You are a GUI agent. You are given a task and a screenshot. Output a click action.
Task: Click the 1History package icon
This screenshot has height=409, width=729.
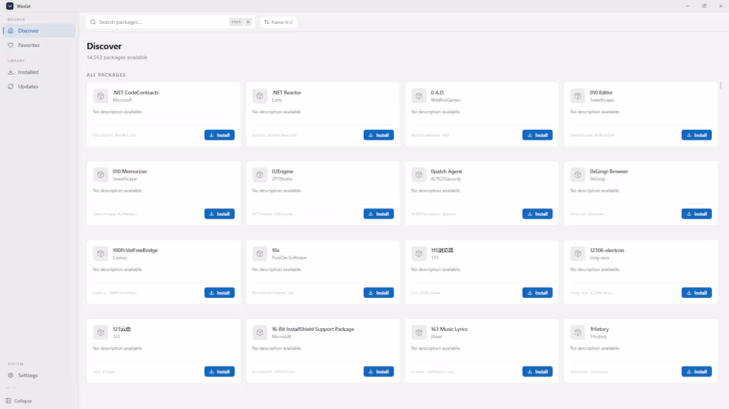point(578,332)
